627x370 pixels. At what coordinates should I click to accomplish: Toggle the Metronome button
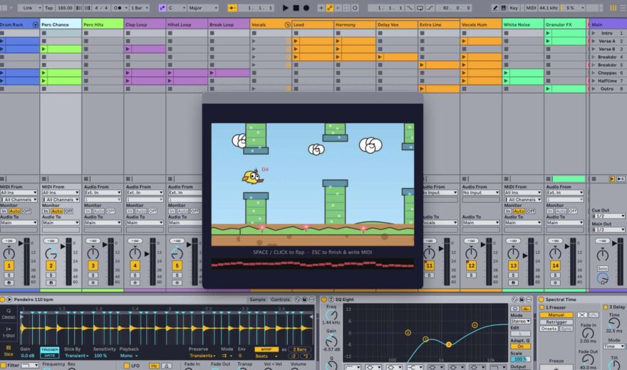[x=118, y=8]
